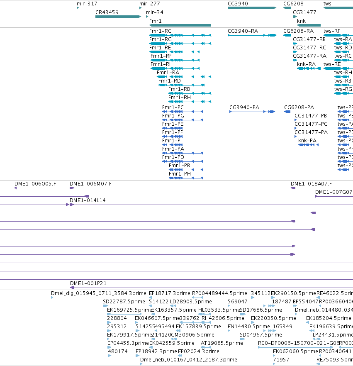Viewport: 353px width, 366px height.
Task: Click the CG3940-RA transcript label
Action: click(x=243, y=31)
